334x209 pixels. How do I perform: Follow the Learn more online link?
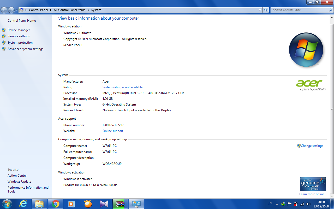[313, 194]
